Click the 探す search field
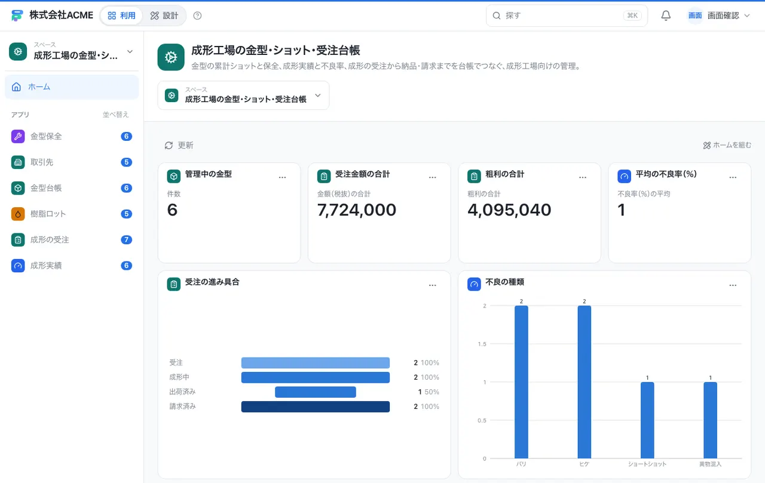The width and height of the screenshot is (765, 483). click(567, 16)
